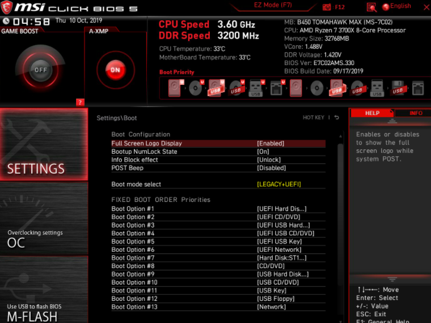Open the SETTINGS menu panel
The width and height of the screenshot is (431, 323).
44,144
